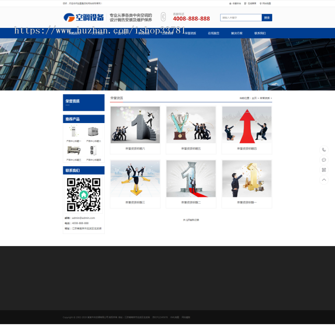This screenshot has height=329, width=335.
Task: Click the 荣誉资质标题四 title link
Action: [x=247, y=148]
